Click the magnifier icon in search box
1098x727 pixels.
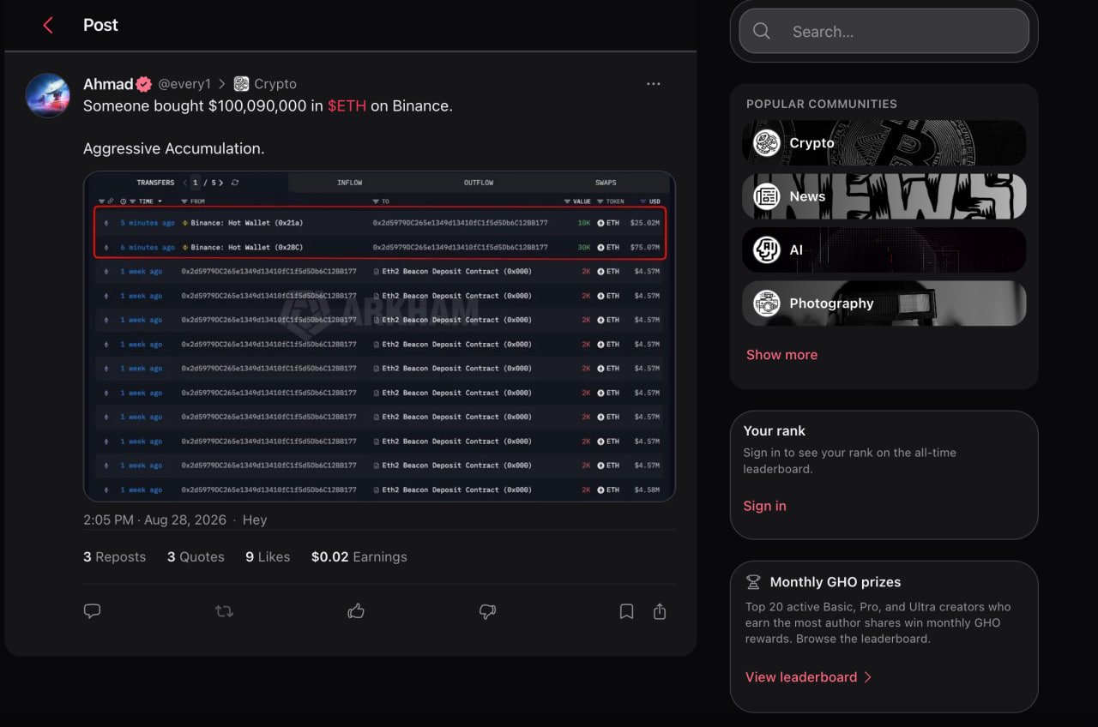point(762,32)
